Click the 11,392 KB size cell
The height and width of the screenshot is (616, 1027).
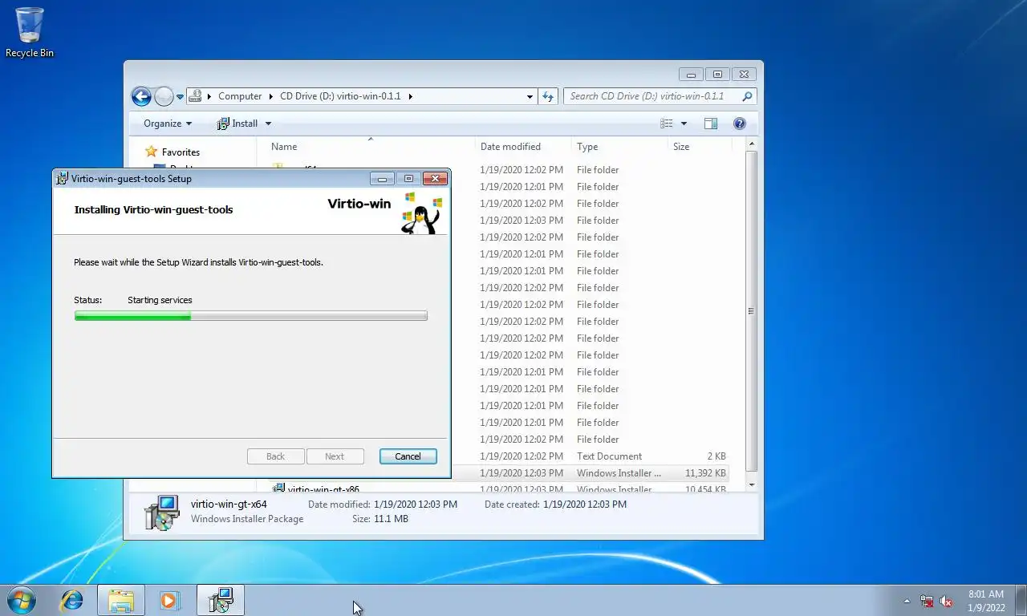pos(705,473)
